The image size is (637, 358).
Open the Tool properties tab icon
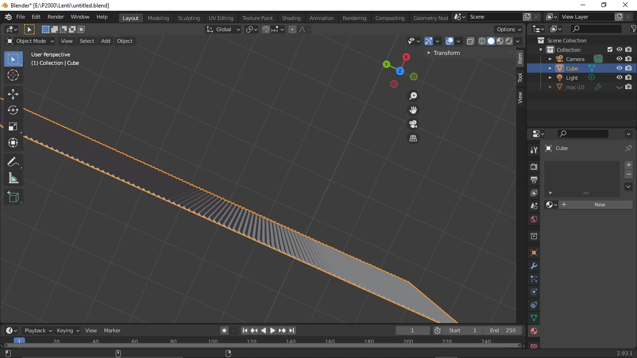point(534,150)
